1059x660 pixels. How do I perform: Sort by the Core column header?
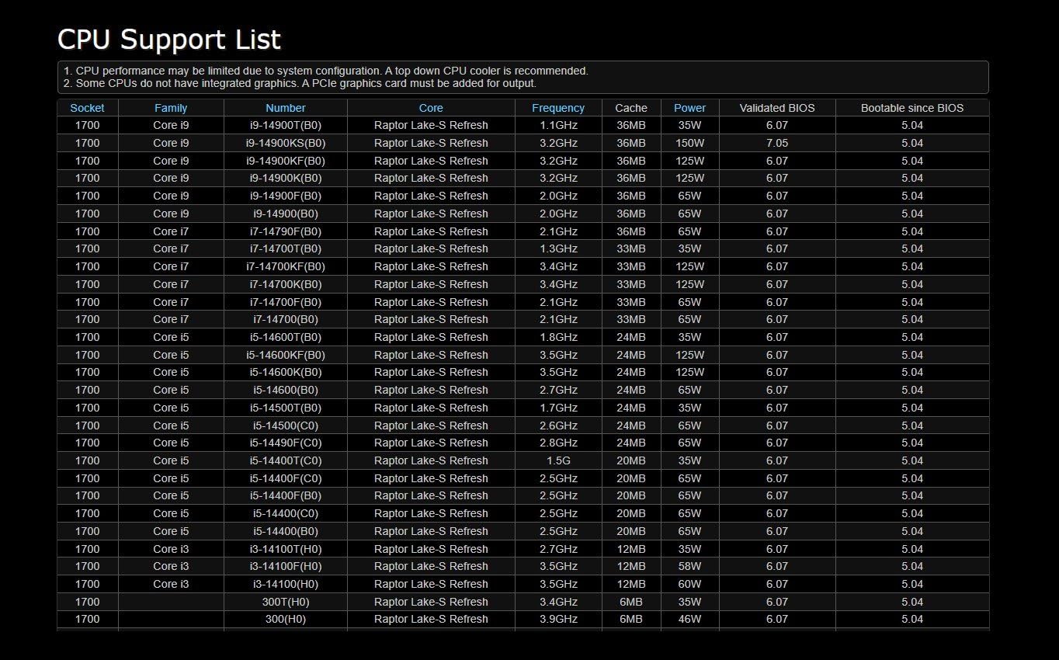point(431,108)
